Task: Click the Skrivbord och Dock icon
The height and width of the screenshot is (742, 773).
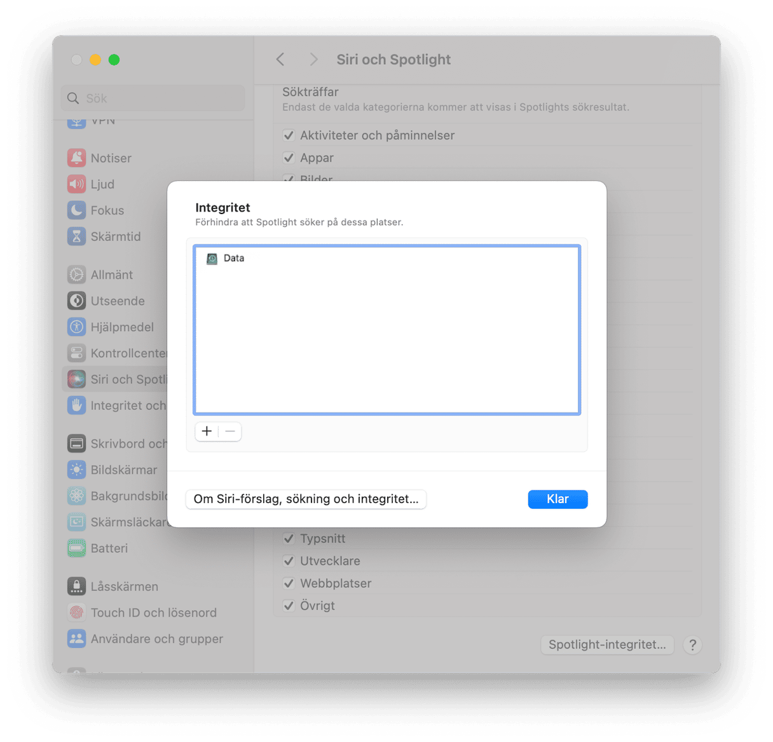Action: coord(76,443)
